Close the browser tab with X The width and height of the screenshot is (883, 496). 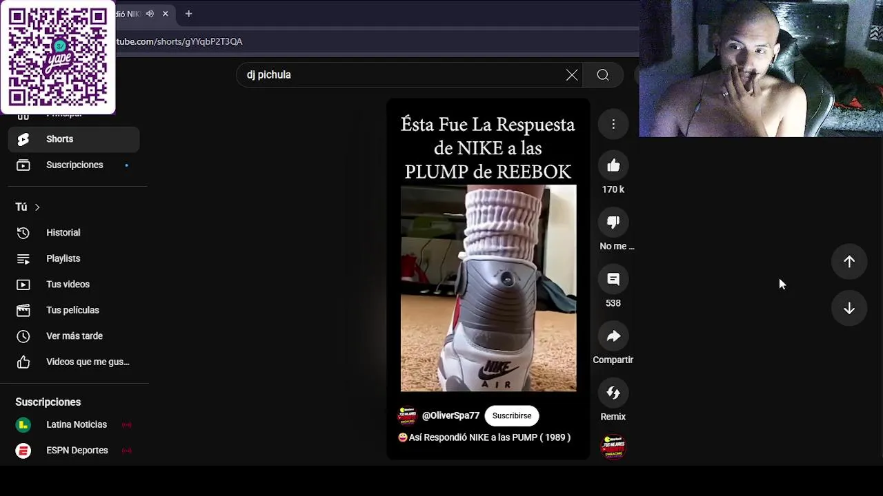[166, 14]
